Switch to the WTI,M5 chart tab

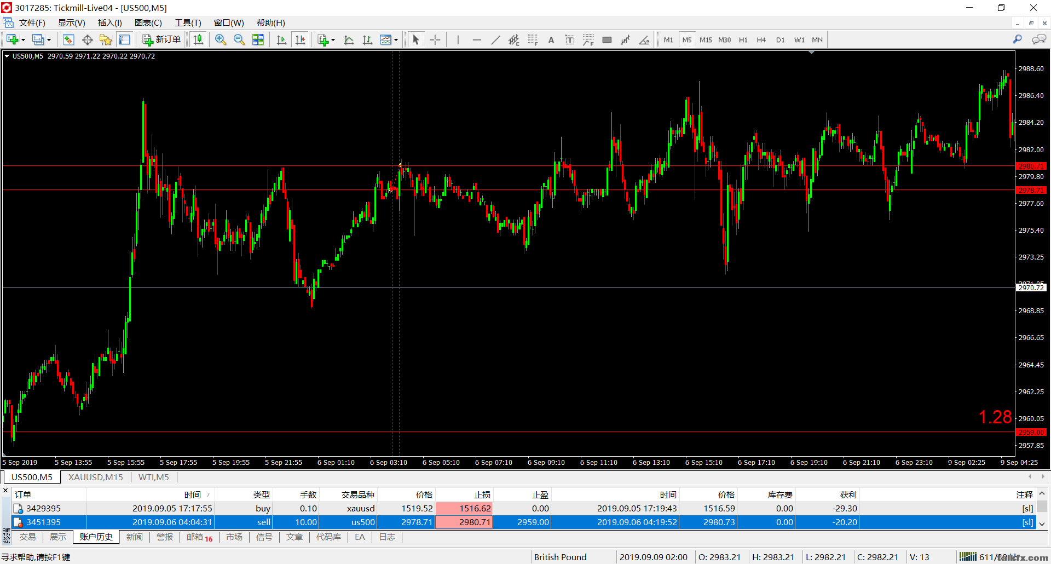154,477
